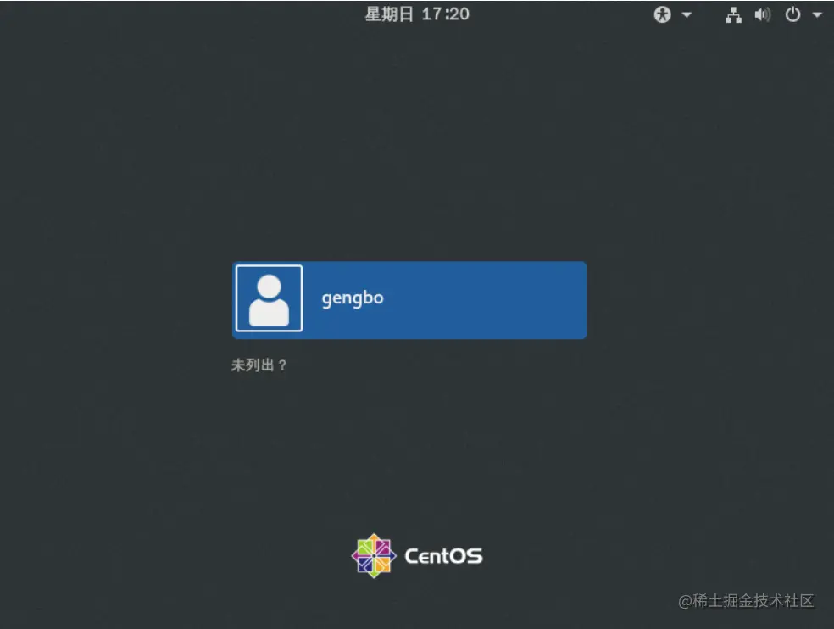Open the power button icon
This screenshot has height=629, width=834.
(792, 14)
